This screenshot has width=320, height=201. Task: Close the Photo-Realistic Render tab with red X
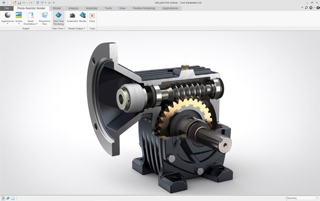92,16
